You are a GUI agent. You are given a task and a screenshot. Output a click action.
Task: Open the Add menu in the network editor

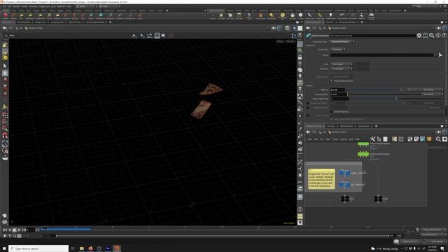click(309, 139)
